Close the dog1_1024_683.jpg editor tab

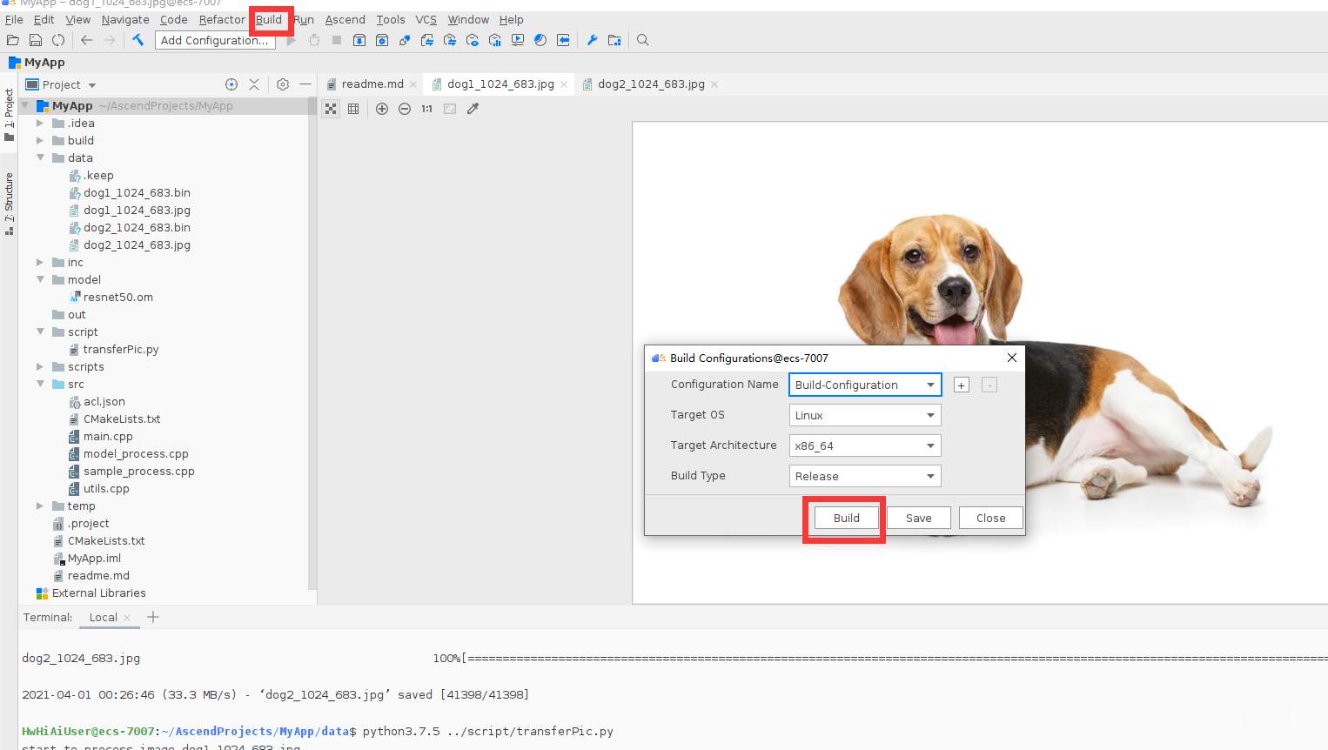tap(564, 84)
